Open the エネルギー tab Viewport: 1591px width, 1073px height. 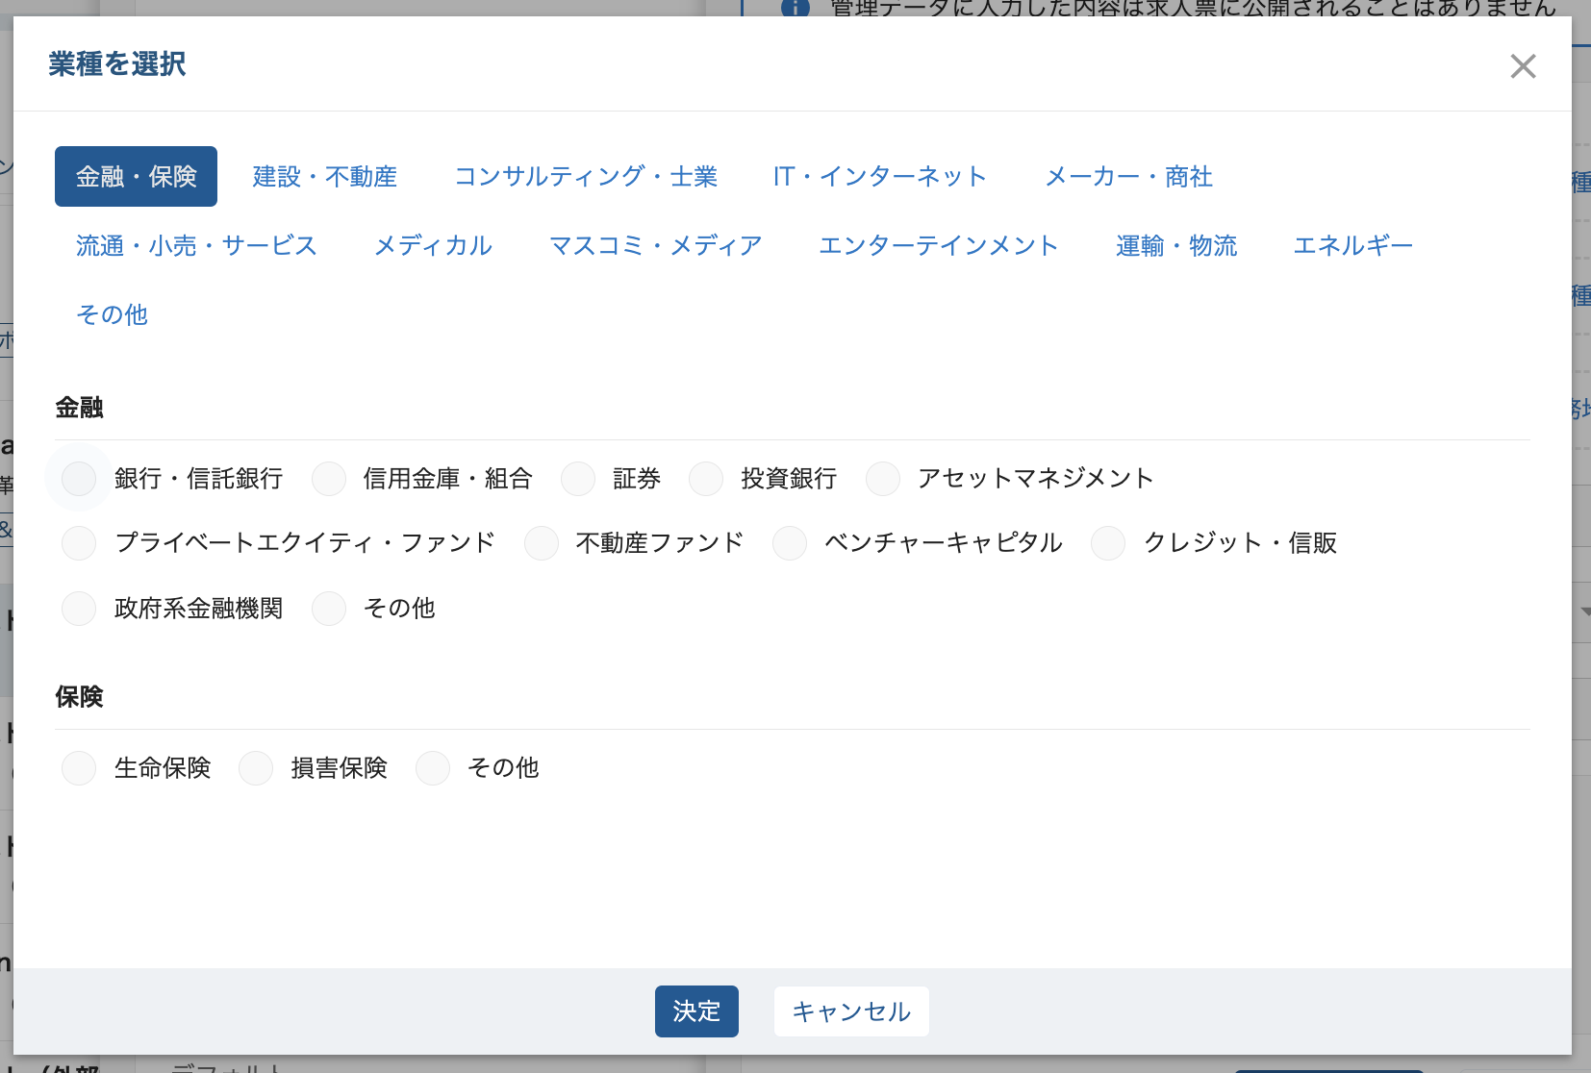[1352, 246]
